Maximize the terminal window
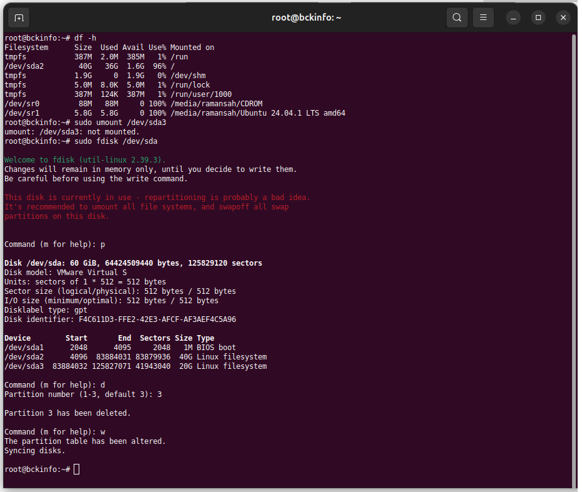Screen dimensions: 582x492 coord(538,18)
